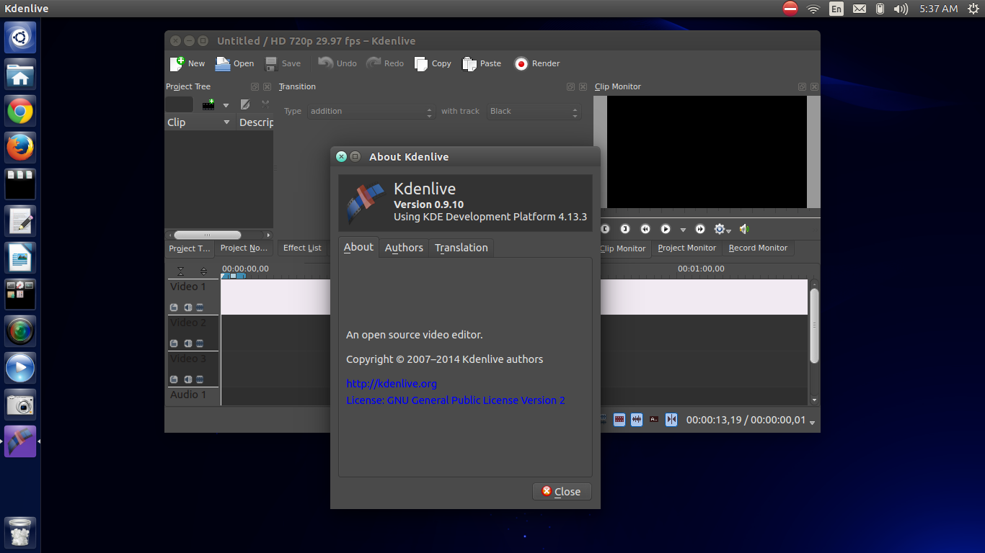Open the Authors tab in About dialog
This screenshot has height=553, width=985.
click(x=404, y=248)
